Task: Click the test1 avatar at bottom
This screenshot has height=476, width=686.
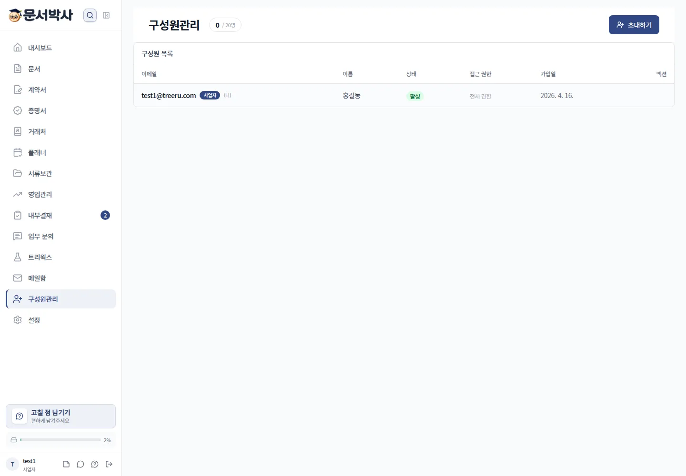Action: pos(12,464)
